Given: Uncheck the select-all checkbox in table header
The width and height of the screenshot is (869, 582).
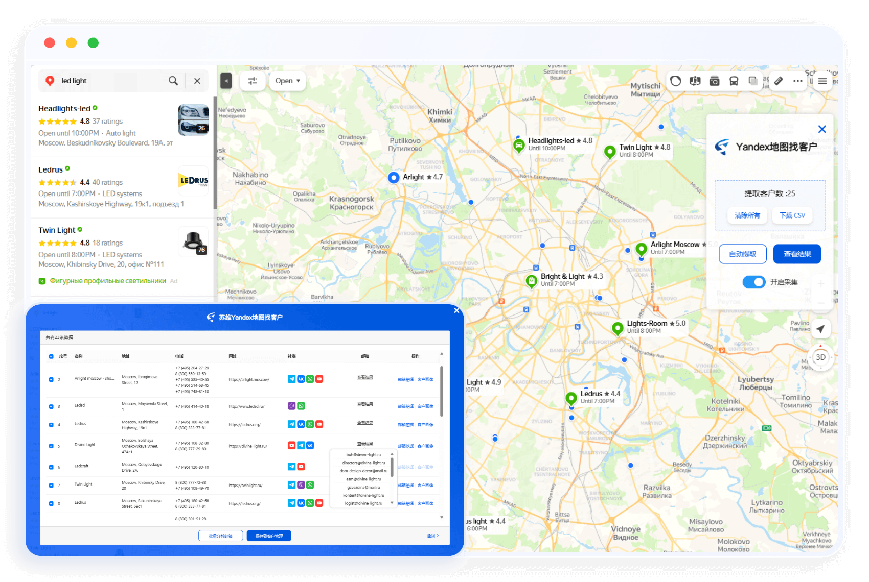Looking at the screenshot, I should click(x=51, y=356).
